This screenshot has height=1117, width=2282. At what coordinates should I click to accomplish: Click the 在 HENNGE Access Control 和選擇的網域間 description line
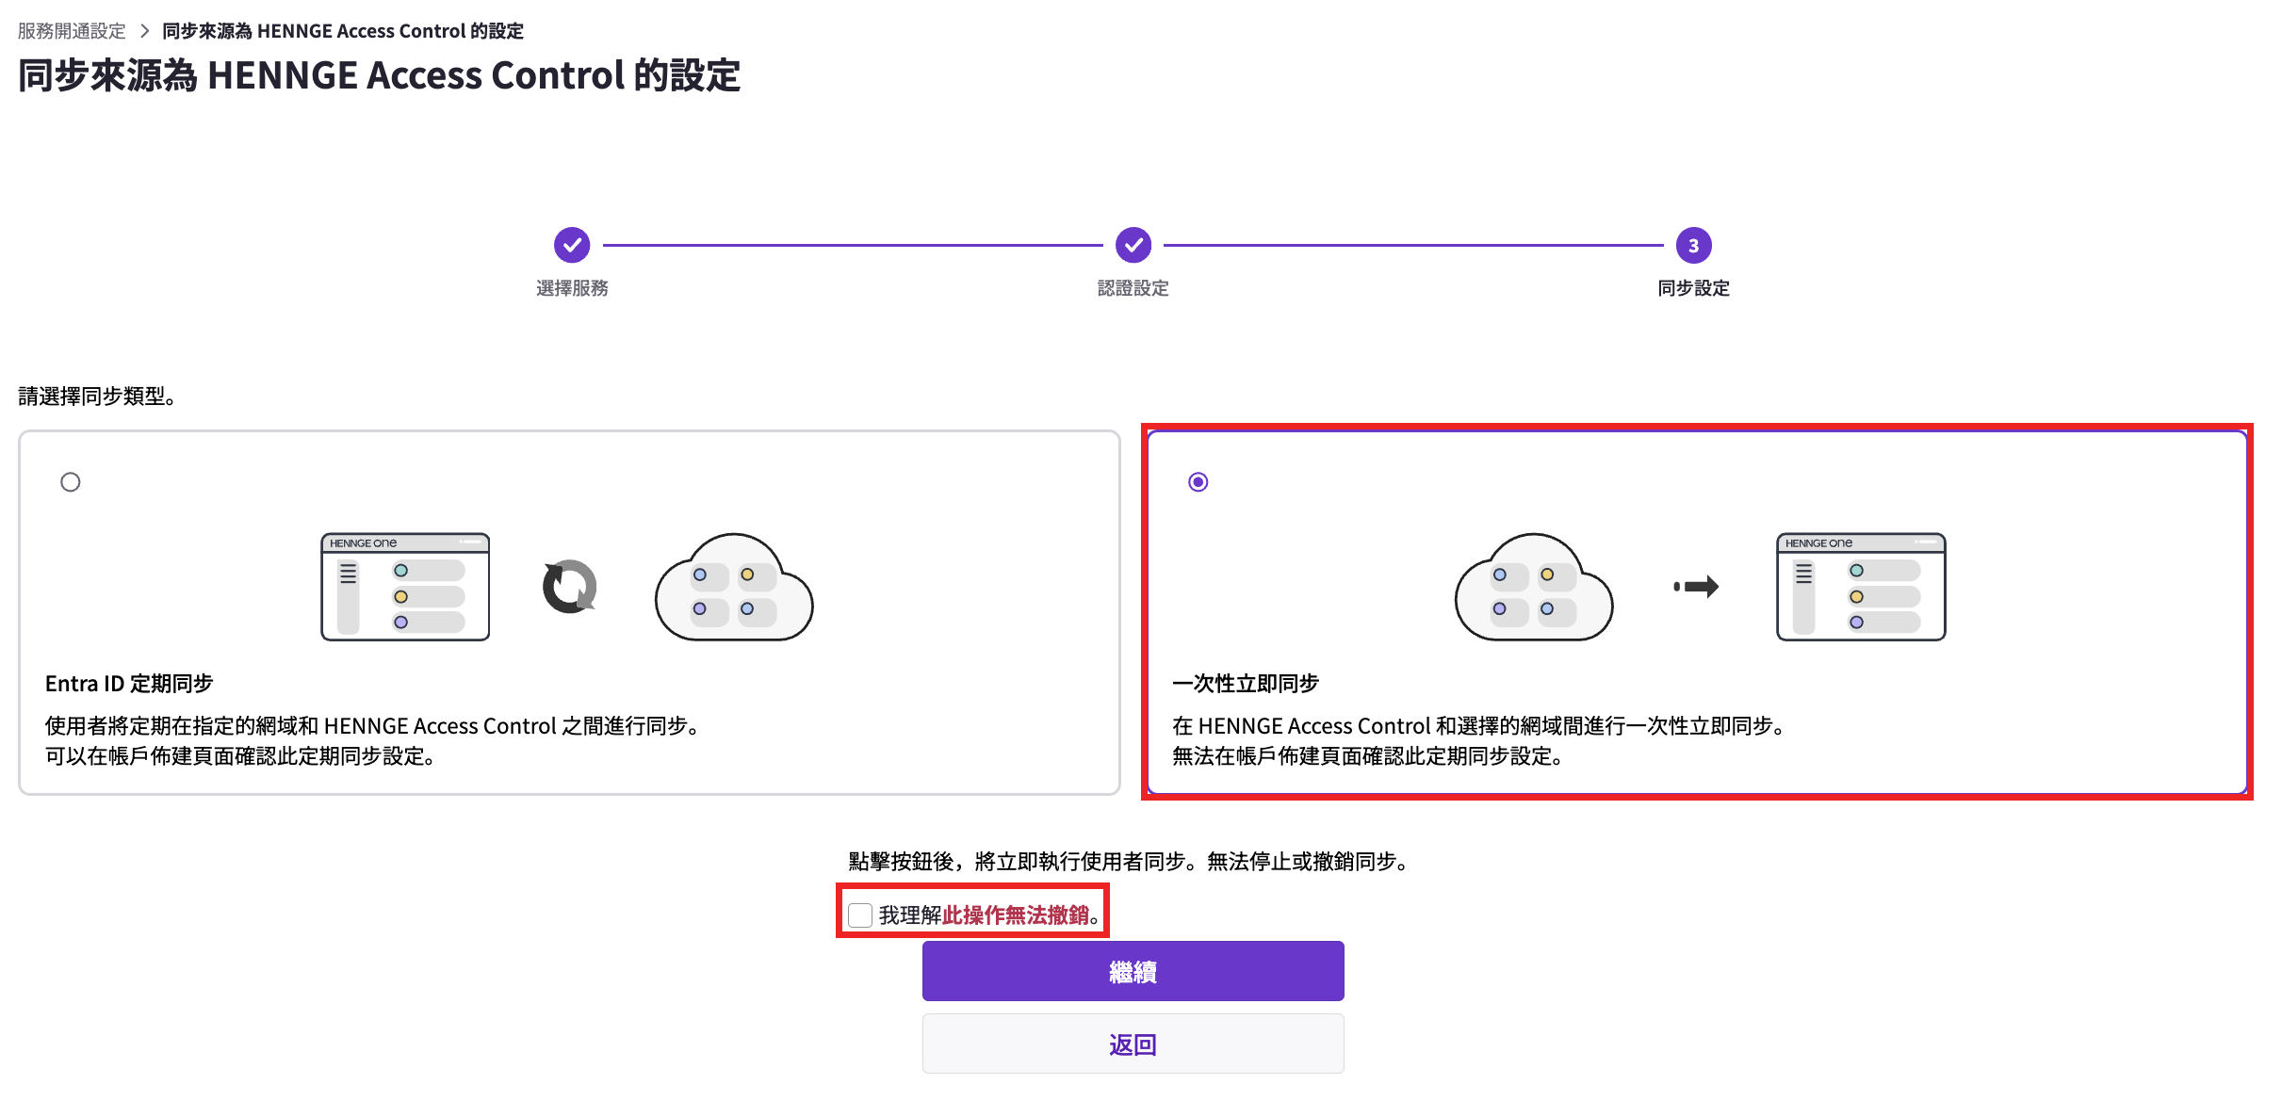pyautogui.click(x=1480, y=726)
